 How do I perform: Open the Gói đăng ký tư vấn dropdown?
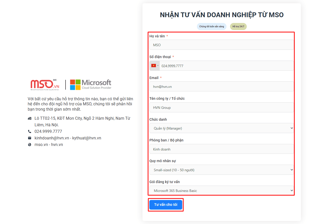click(x=221, y=191)
